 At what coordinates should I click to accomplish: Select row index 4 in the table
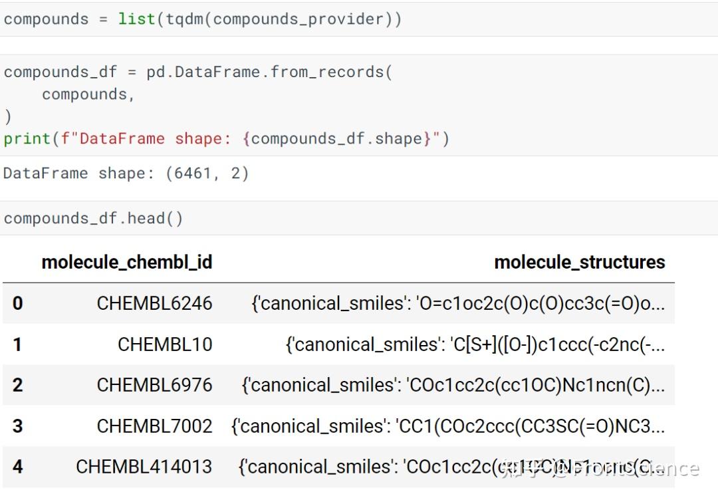[17, 467]
